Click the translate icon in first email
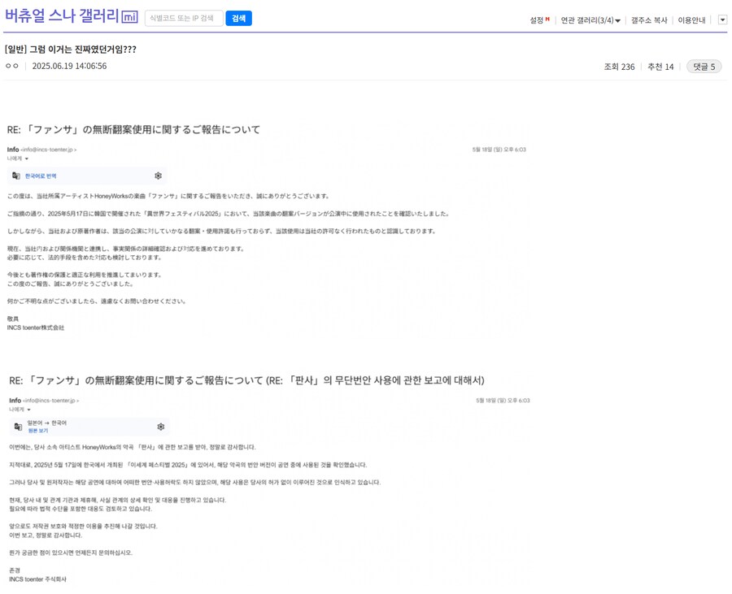 [16, 176]
